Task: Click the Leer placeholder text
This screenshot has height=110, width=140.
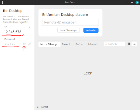Action: (x=88, y=73)
